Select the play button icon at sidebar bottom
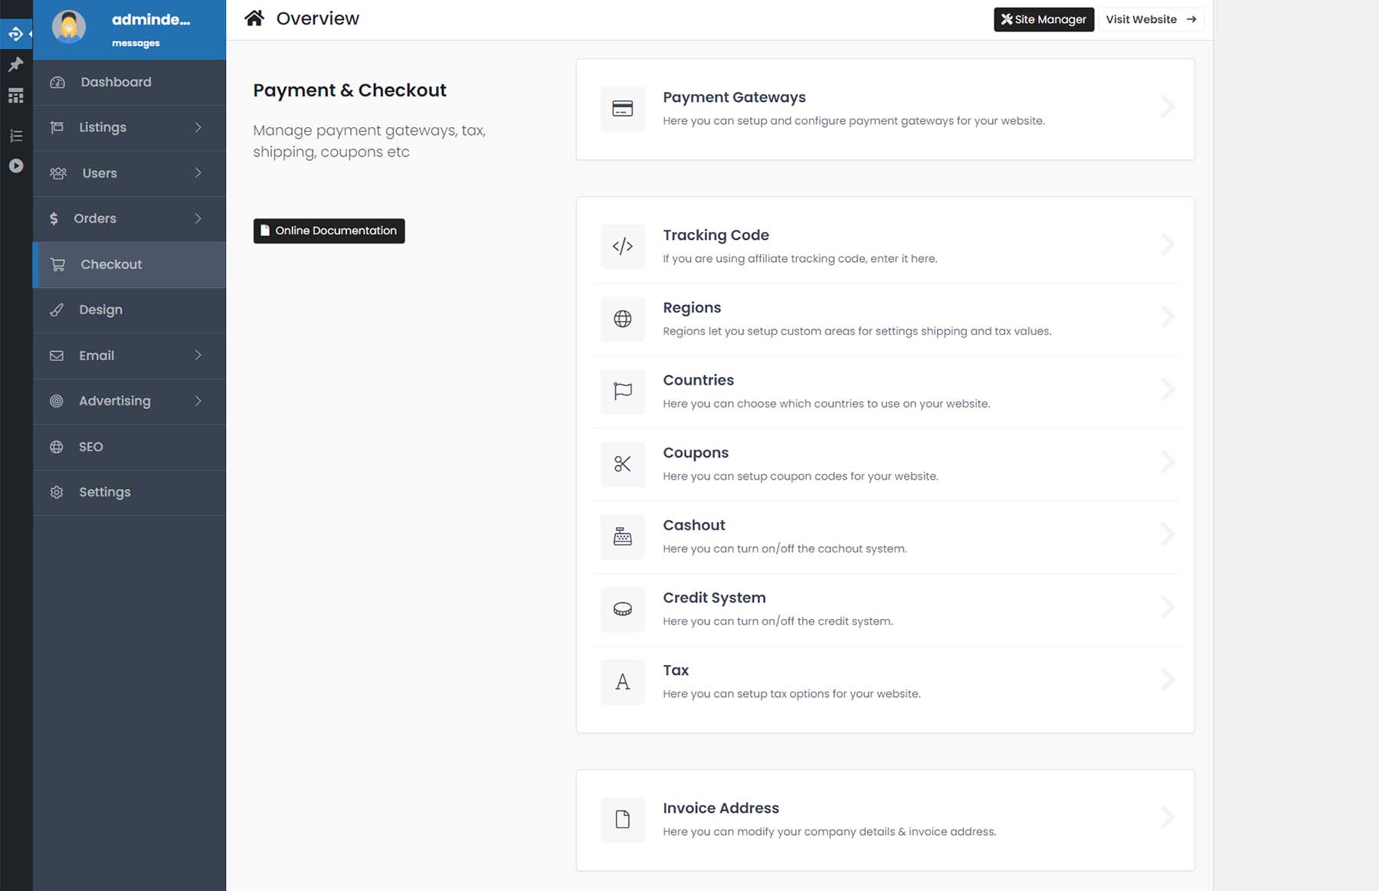This screenshot has height=891, width=1379. click(15, 165)
